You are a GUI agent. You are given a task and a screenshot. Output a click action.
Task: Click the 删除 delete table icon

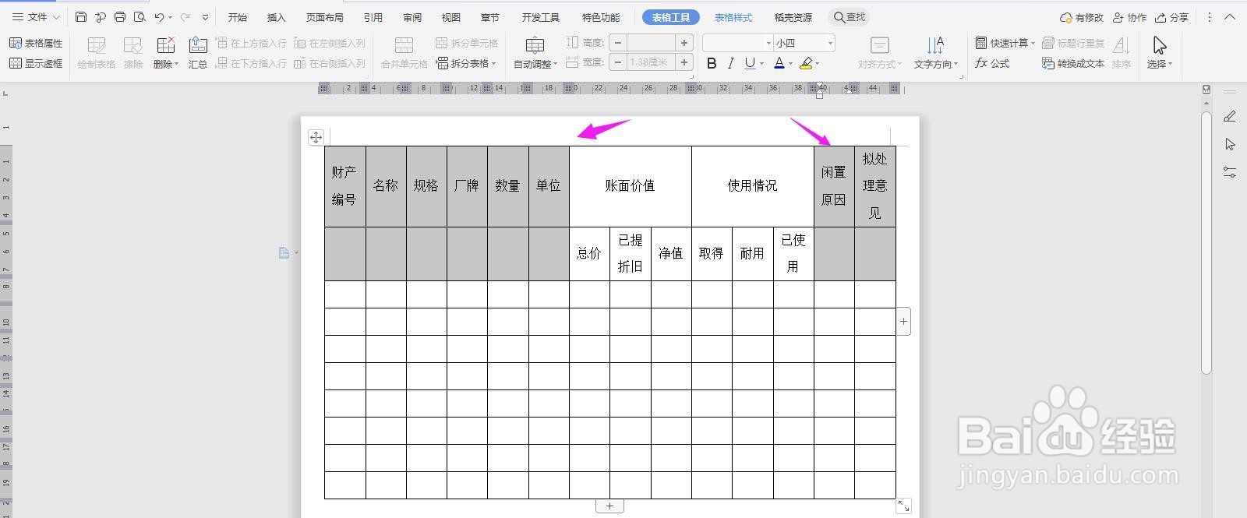point(165,47)
